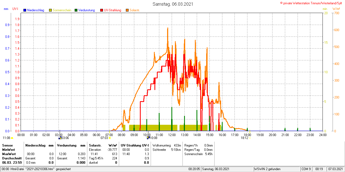The height and width of the screenshot is (172, 345).
Task: Select the Niederschlag legend label
Action: [36, 10]
